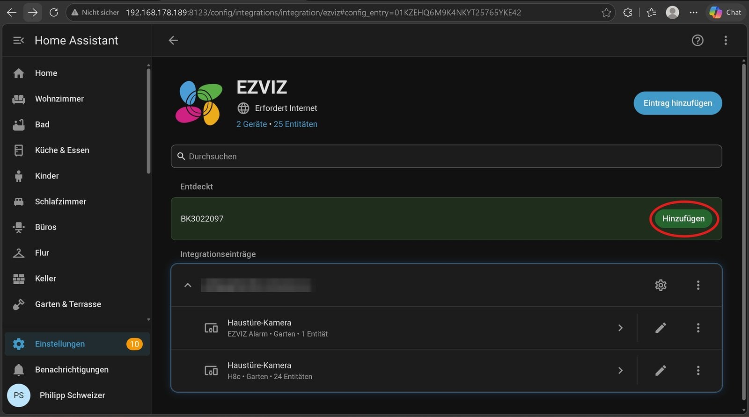
Task: Open the Home dashboard icon
Action: pyautogui.click(x=19, y=73)
